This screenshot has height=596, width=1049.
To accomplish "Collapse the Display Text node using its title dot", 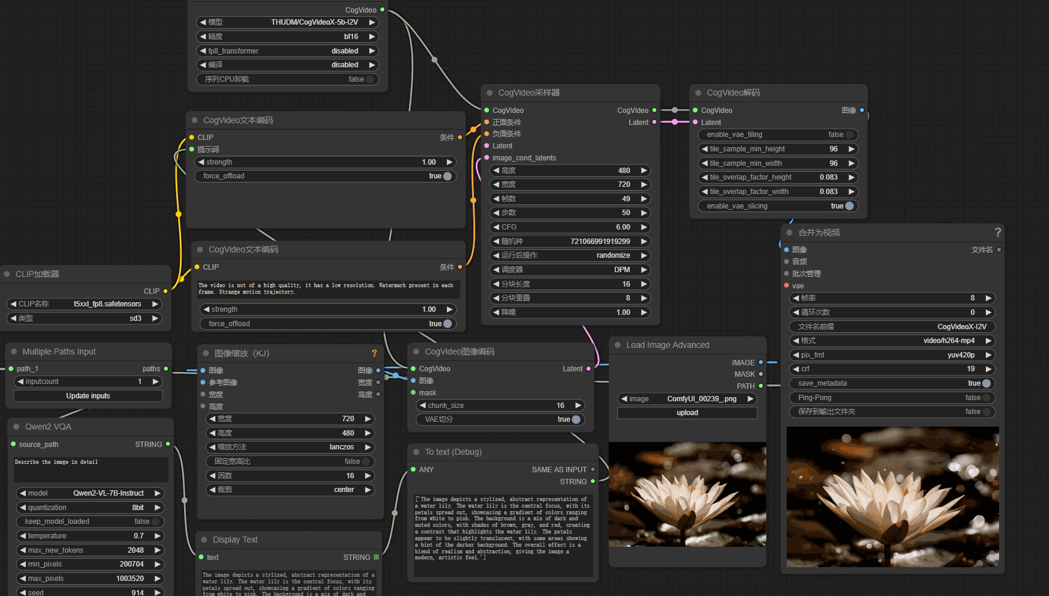I will (204, 540).
